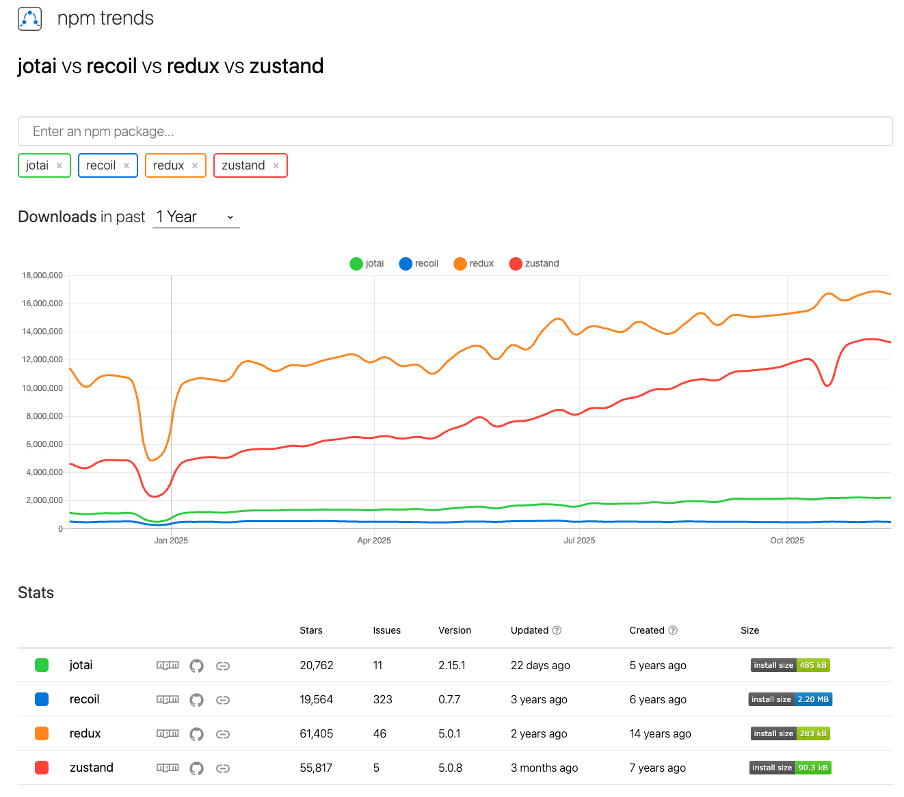Click the Jan 2025 axis marker line
This screenshot has height=797, width=904.
click(x=171, y=402)
